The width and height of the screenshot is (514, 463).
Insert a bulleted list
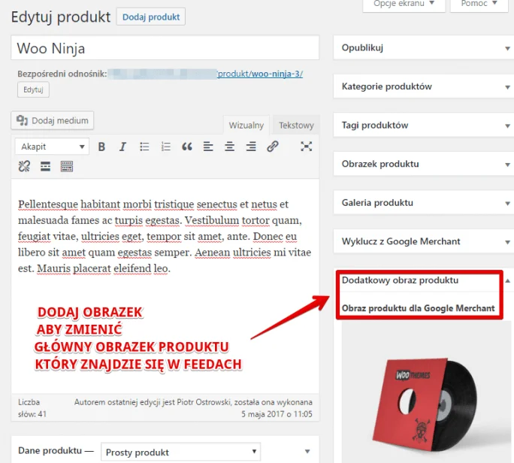pos(144,147)
